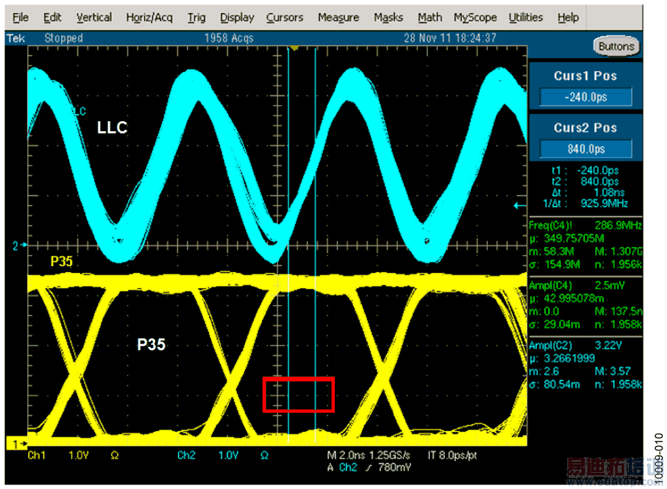Click the date and time readout

[450, 38]
